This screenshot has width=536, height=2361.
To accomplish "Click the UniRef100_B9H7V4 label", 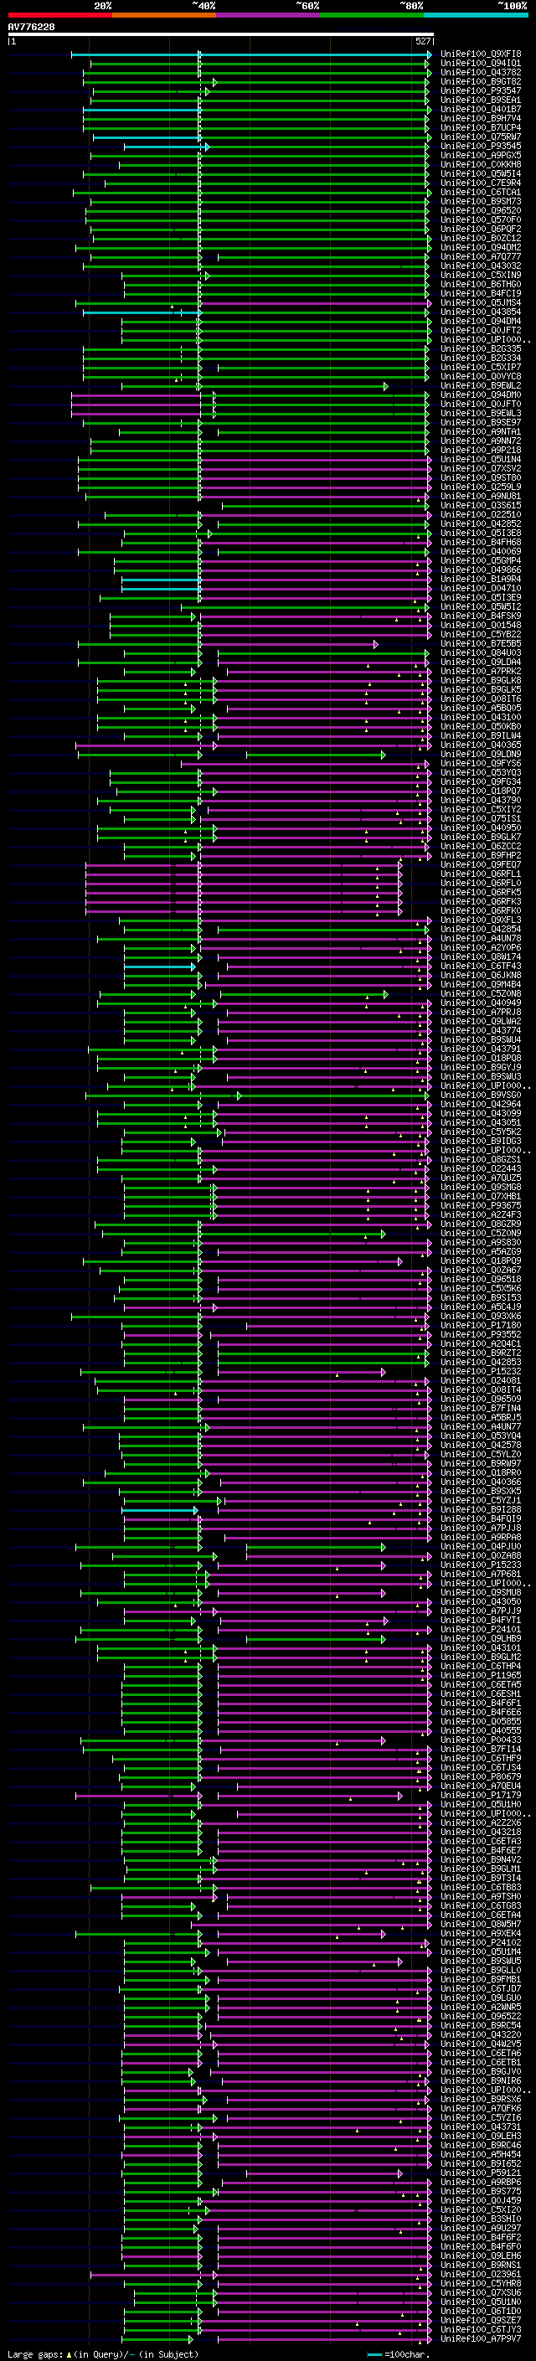I will 481,118.
